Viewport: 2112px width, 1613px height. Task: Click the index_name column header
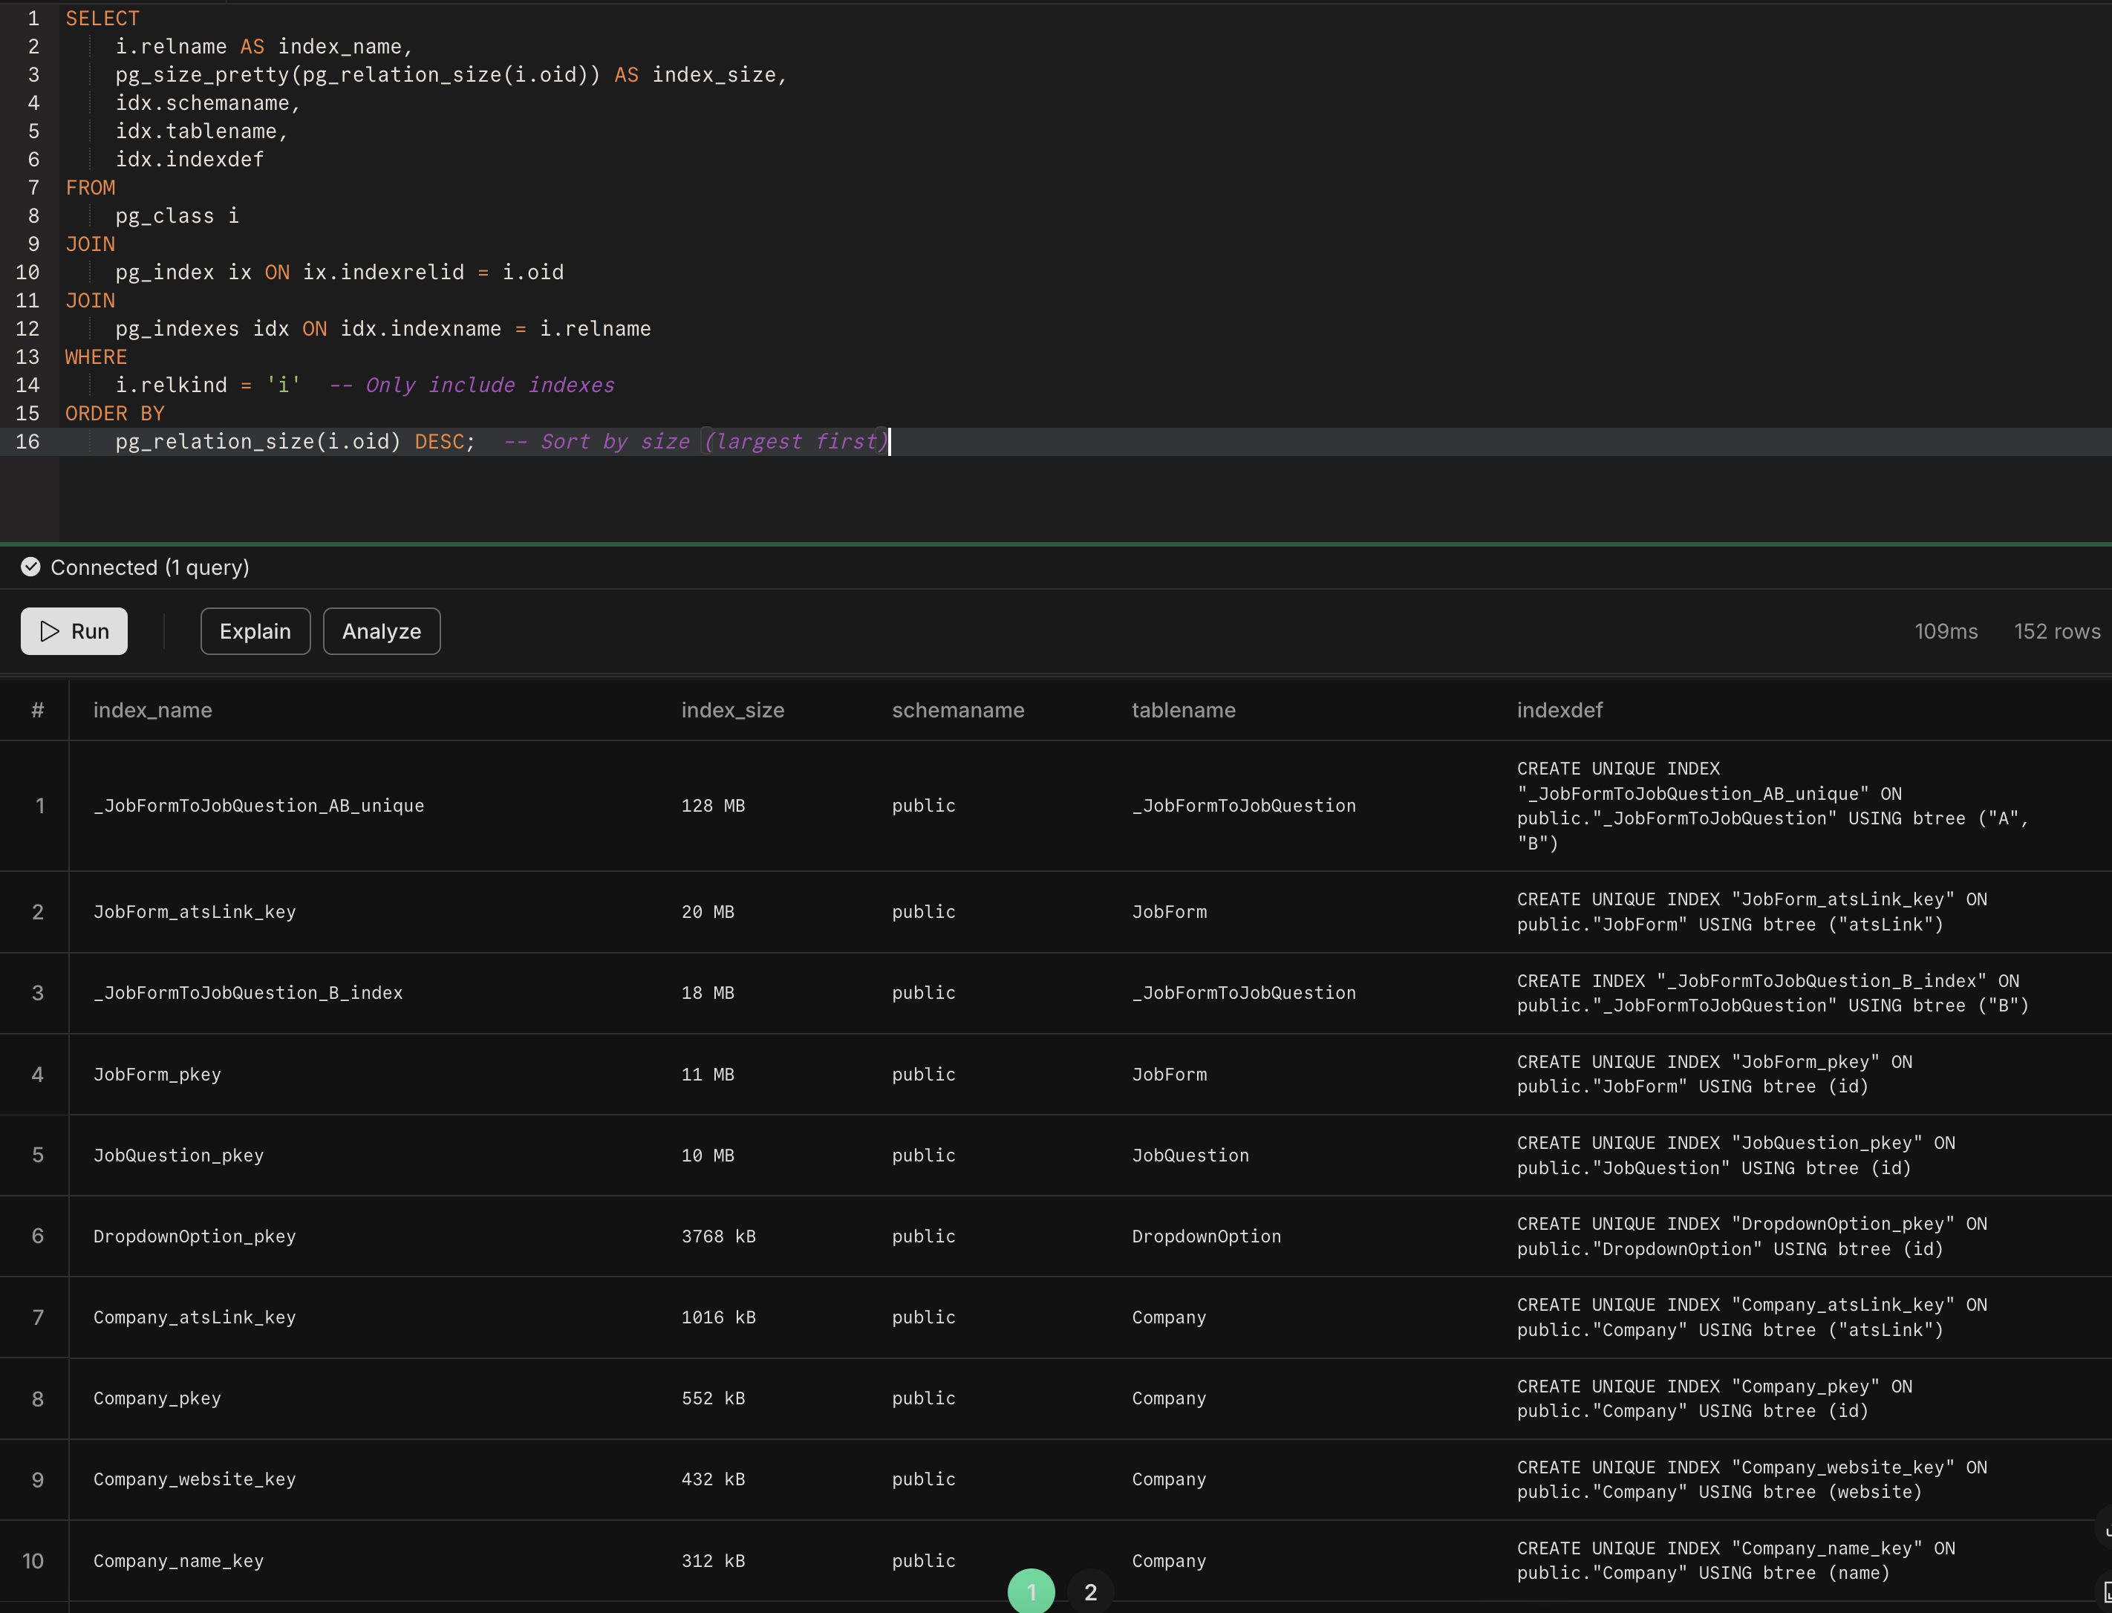(x=153, y=709)
